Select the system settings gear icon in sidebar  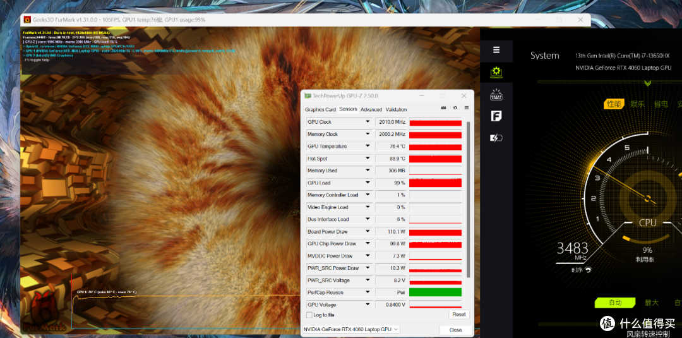coord(496,72)
